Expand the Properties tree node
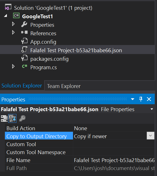This screenshot has height=176, width=157. pos(13,24)
